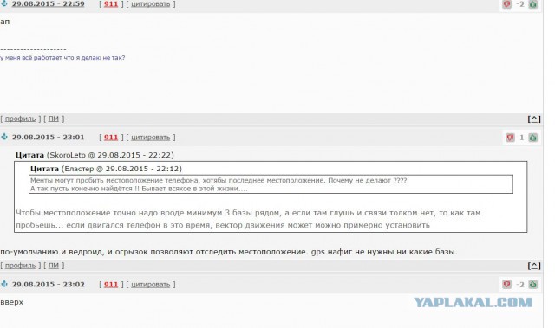The height and width of the screenshot is (328, 555).
Task: Open профиль link under the 'ап' post
Action: 20,119
